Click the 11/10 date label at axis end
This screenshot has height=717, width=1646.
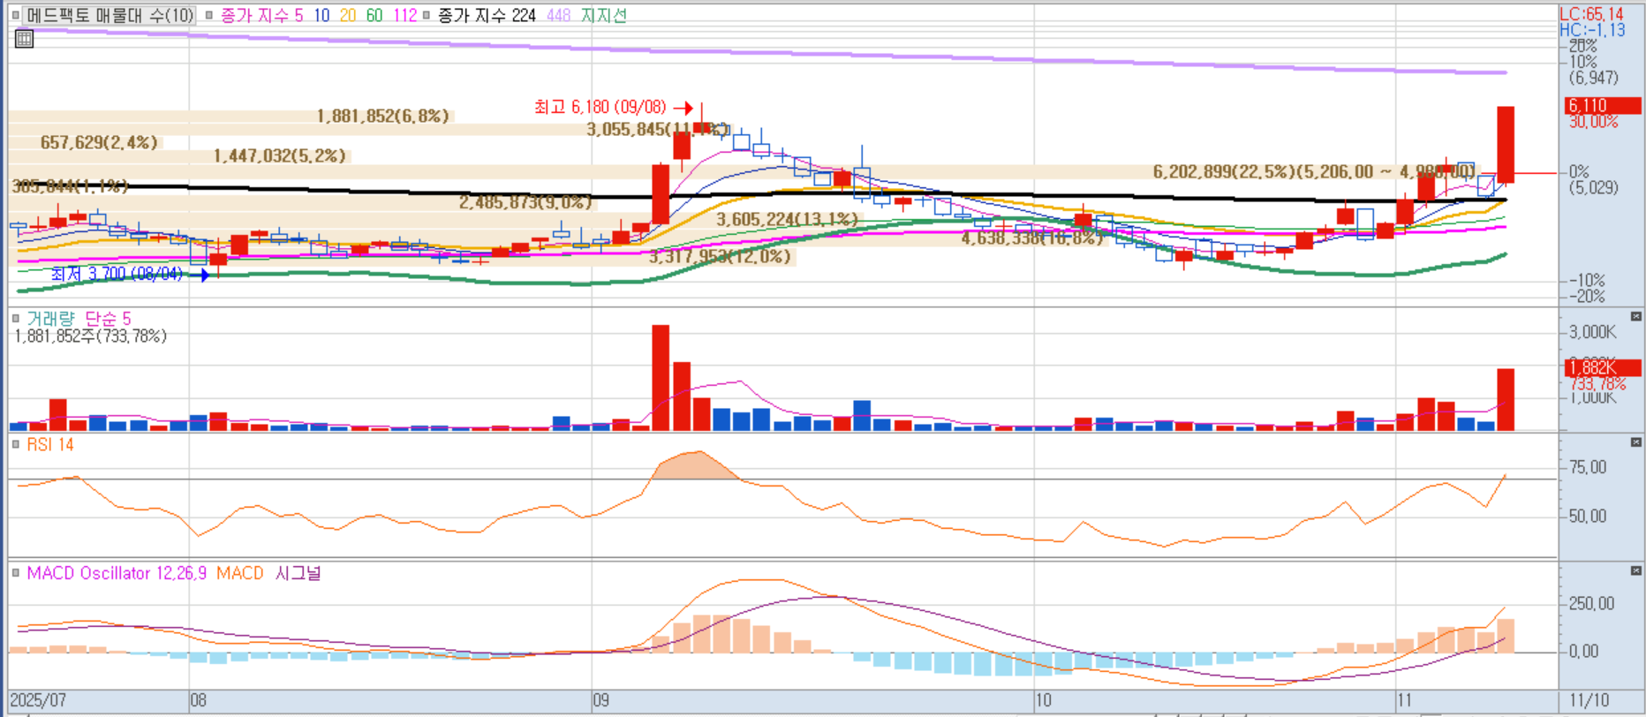coord(1589,700)
